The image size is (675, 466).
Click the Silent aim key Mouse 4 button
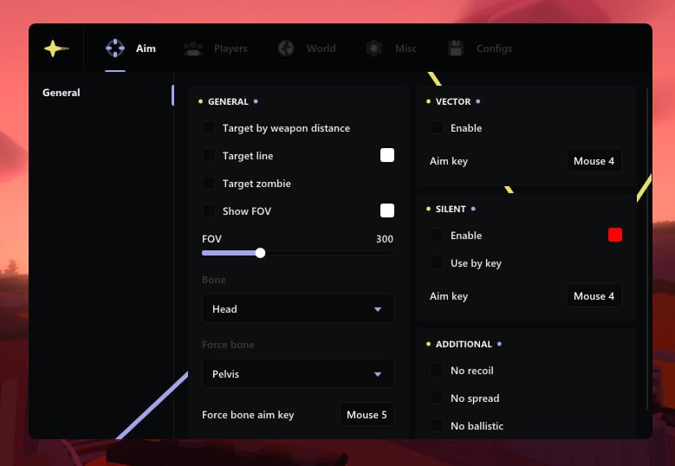tap(594, 296)
